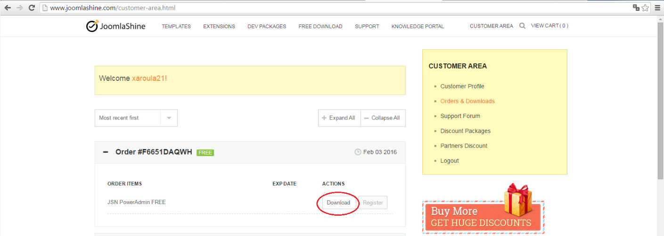This screenshot has width=664, height=236.
Task: Open Orders & Downloads in sidebar
Action: click(x=467, y=101)
